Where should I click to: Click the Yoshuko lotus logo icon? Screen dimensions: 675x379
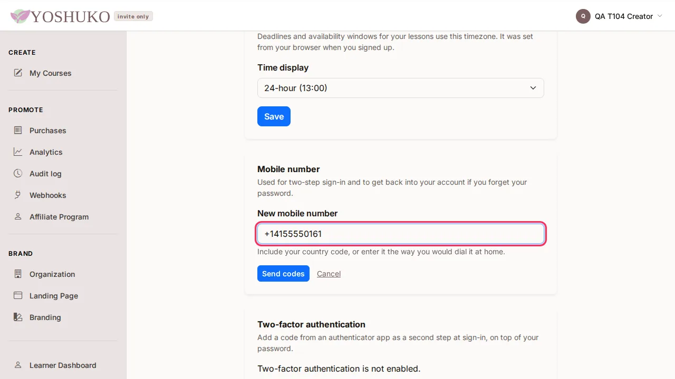coord(20,16)
